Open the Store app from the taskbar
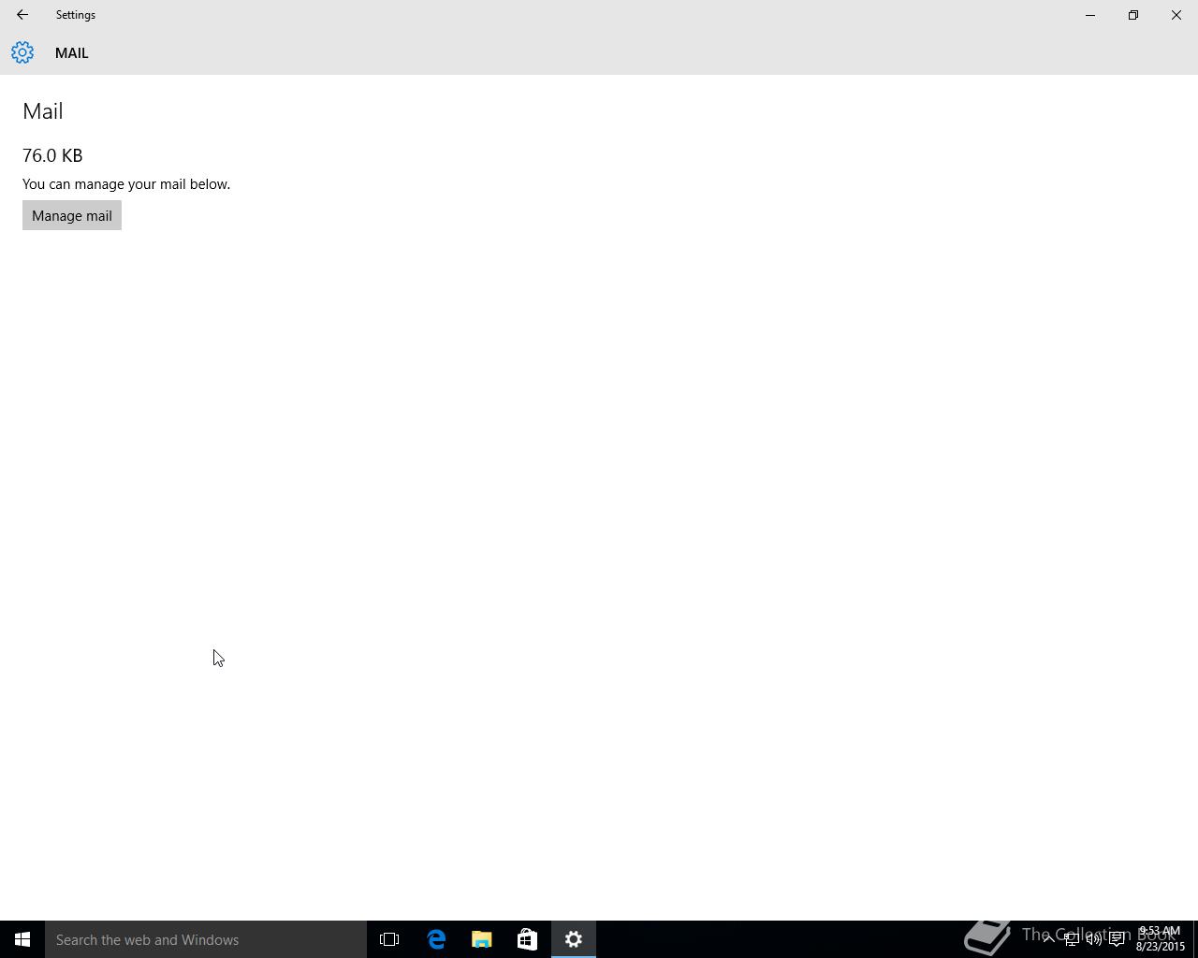The width and height of the screenshot is (1198, 958). point(528,939)
